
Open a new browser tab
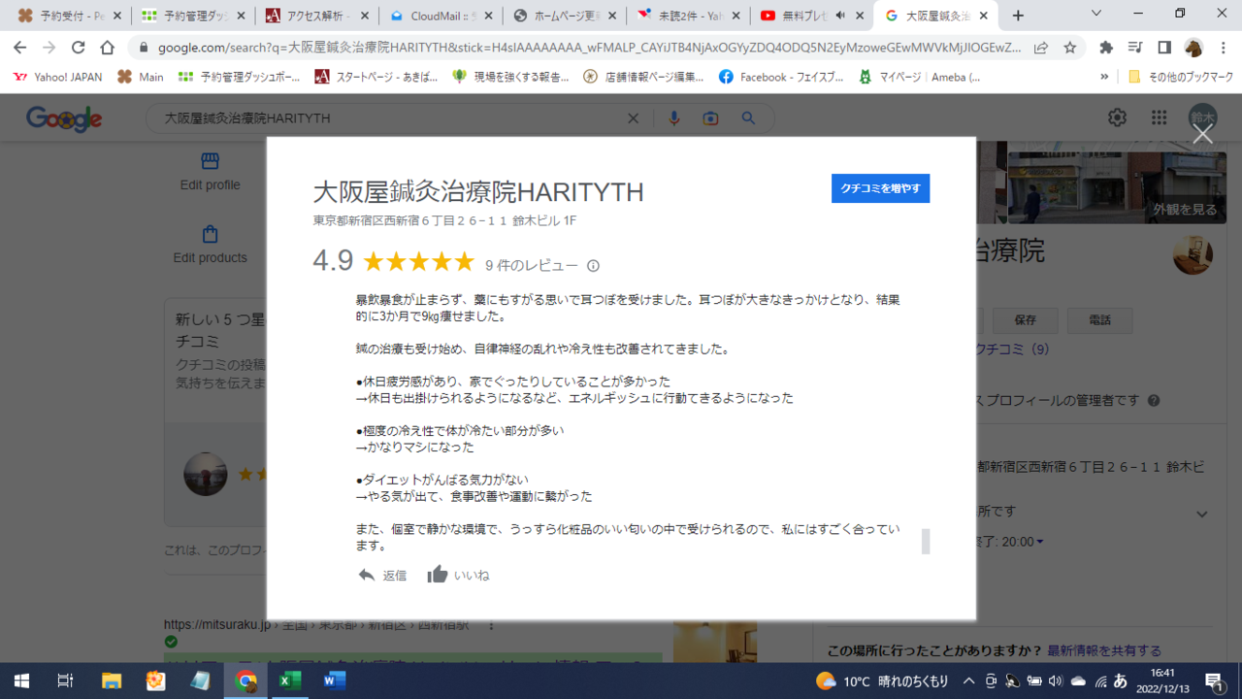click(x=1018, y=16)
